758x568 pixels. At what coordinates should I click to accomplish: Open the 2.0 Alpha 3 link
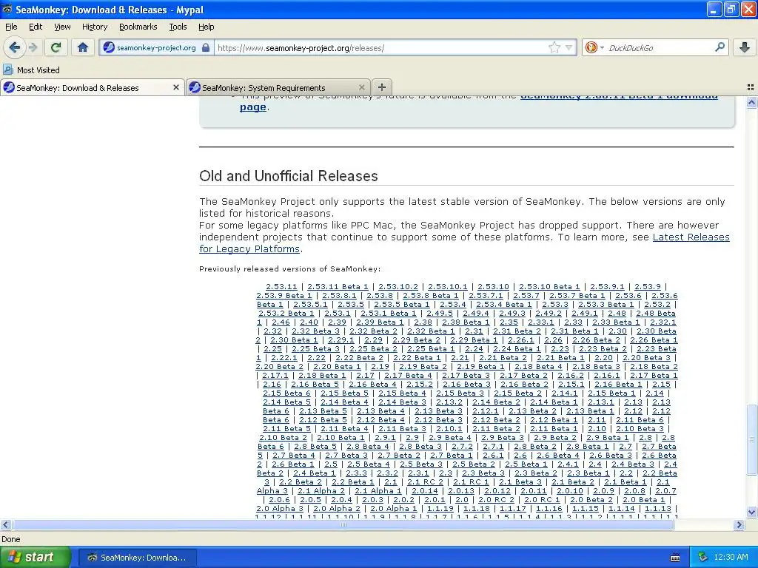coord(279,508)
